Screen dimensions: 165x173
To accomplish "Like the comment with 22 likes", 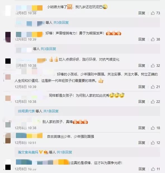I will coord(153,101).
